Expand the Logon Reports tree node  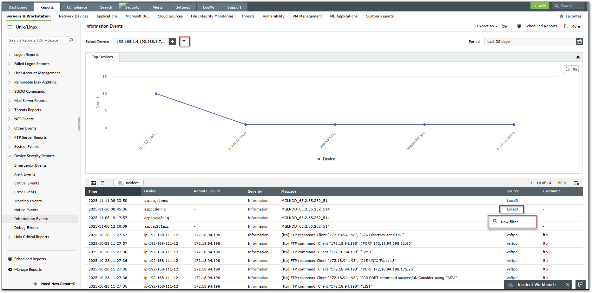tap(9, 55)
